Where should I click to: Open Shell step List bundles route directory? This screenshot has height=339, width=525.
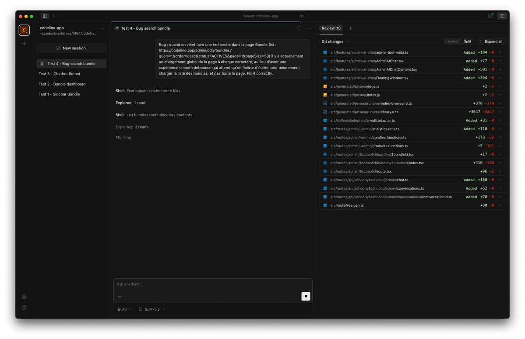coord(154,115)
